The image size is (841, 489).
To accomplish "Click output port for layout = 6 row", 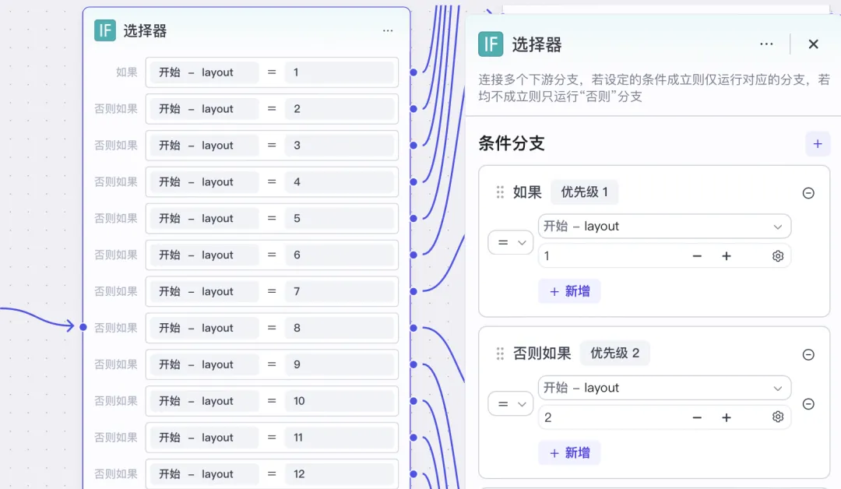I will tap(413, 255).
